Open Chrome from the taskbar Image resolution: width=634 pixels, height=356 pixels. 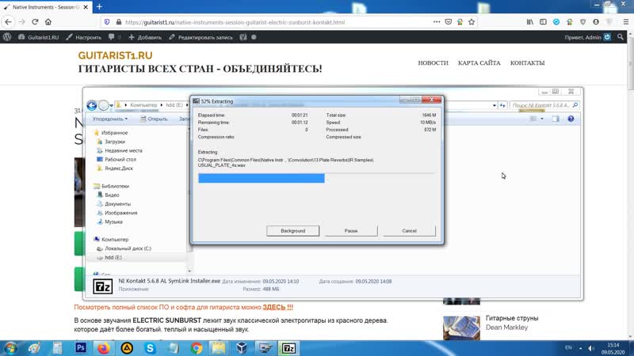[197, 348]
